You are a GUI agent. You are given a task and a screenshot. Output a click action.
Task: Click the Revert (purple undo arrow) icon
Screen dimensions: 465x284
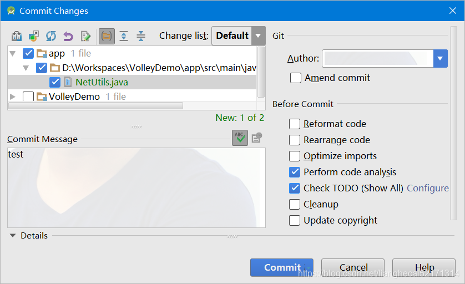[68, 36]
